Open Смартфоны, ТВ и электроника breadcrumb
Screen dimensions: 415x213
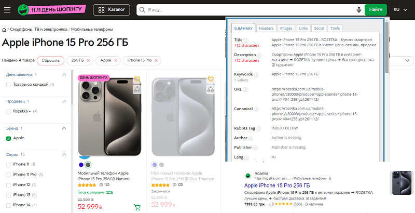coord(38,30)
